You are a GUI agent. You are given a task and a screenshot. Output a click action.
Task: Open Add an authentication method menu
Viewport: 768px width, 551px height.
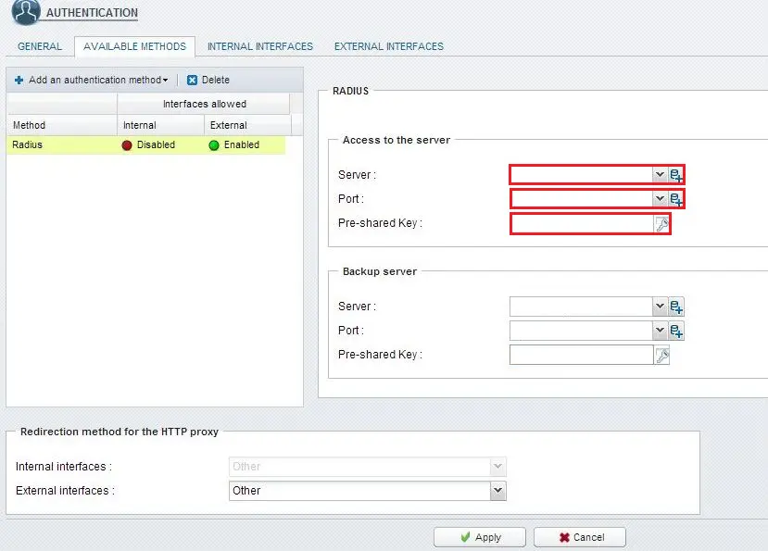click(x=91, y=81)
